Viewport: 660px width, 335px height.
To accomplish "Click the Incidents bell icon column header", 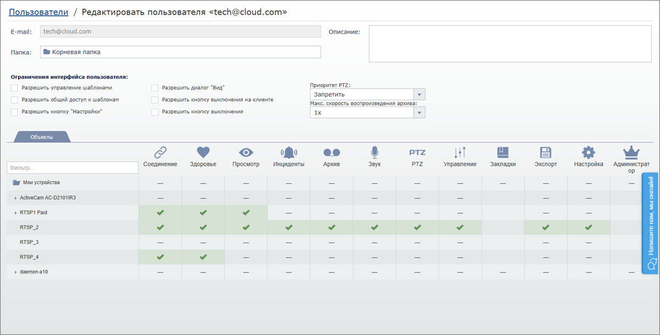I will coord(289,153).
